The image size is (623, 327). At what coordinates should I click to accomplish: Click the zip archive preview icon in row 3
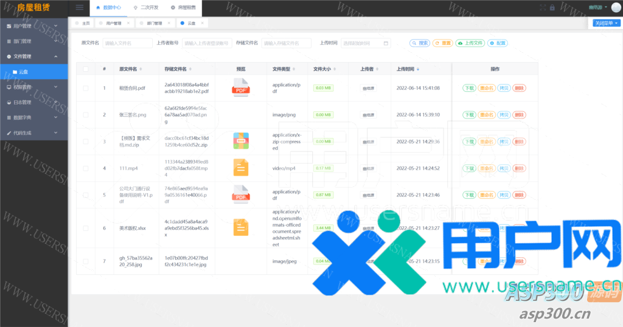(241, 141)
